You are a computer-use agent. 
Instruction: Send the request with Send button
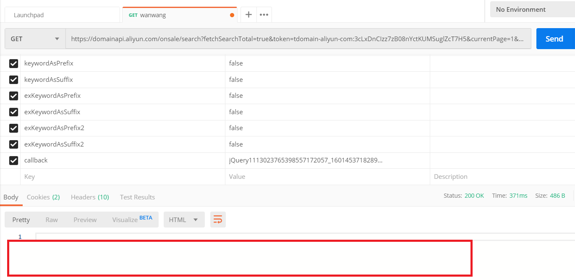555,39
